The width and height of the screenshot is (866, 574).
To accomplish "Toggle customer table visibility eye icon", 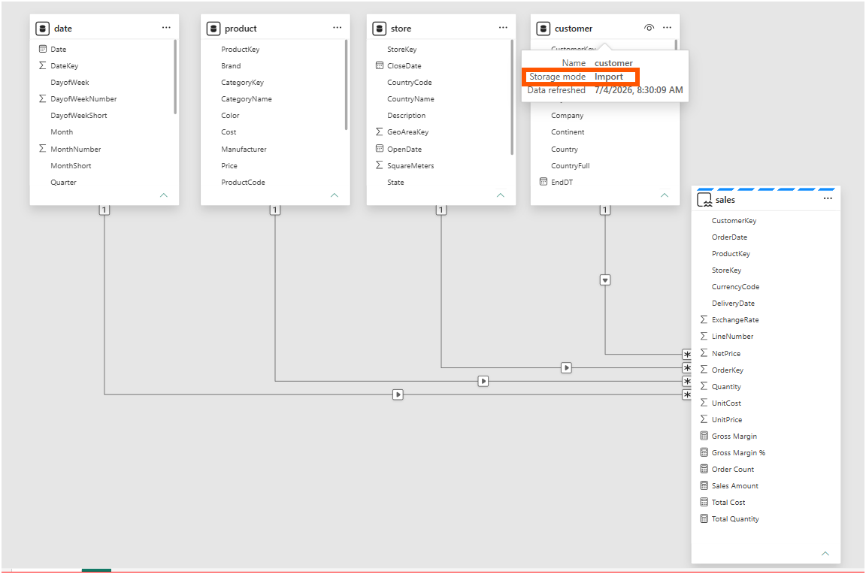I will pos(649,28).
